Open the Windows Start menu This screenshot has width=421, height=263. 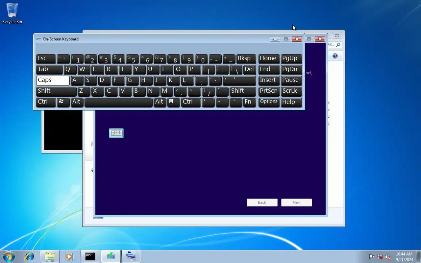tap(9, 256)
